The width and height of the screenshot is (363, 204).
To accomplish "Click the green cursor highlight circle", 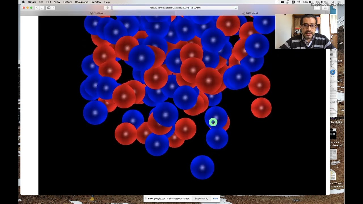I will 213,122.
